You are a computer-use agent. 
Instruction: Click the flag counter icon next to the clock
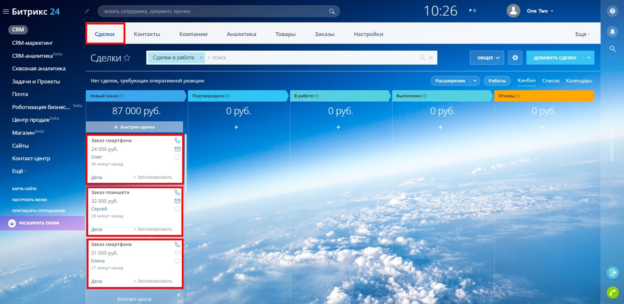472,11
